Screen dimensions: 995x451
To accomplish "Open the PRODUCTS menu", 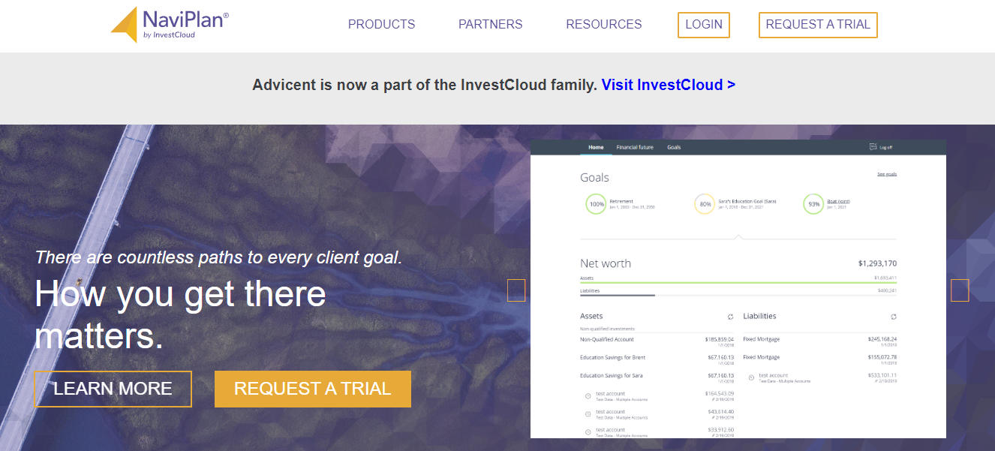I will (381, 24).
